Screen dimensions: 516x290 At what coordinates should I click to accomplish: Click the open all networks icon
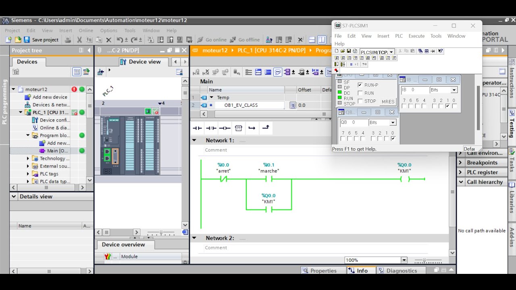click(258, 72)
